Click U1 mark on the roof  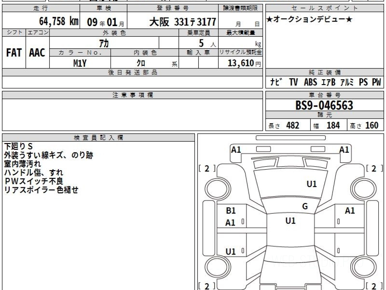tap(290, 221)
